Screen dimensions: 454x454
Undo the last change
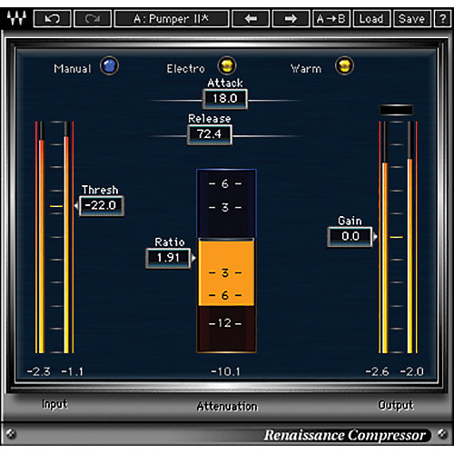[x=52, y=19]
